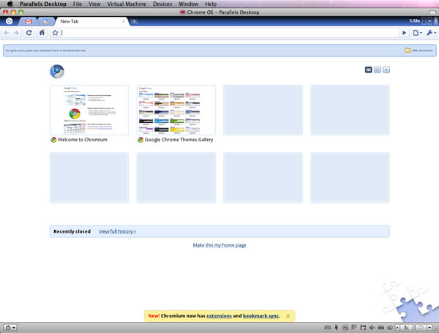
Task: Open the Help menu
Action: tap(211, 4)
